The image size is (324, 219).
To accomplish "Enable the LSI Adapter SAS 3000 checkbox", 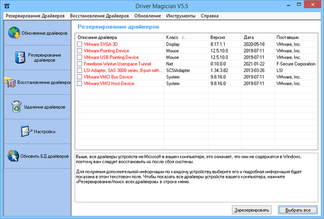I will [x=79, y=70].
